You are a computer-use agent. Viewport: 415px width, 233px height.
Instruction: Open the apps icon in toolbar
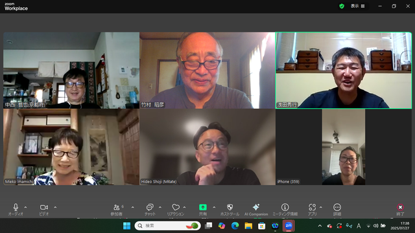[313, 207]
